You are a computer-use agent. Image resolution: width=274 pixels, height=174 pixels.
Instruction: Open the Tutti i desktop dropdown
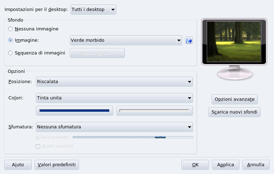tap(93, 10)
